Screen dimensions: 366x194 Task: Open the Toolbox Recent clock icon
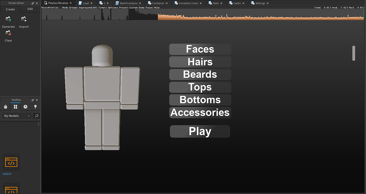(25, 107)
